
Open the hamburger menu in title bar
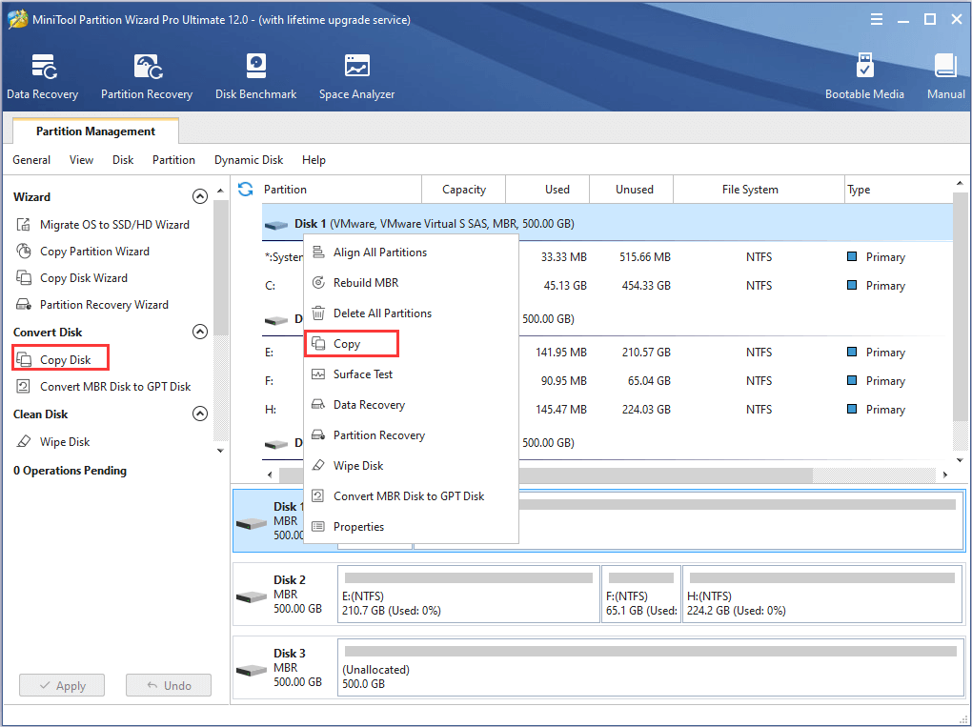click(x=876, y=19)
